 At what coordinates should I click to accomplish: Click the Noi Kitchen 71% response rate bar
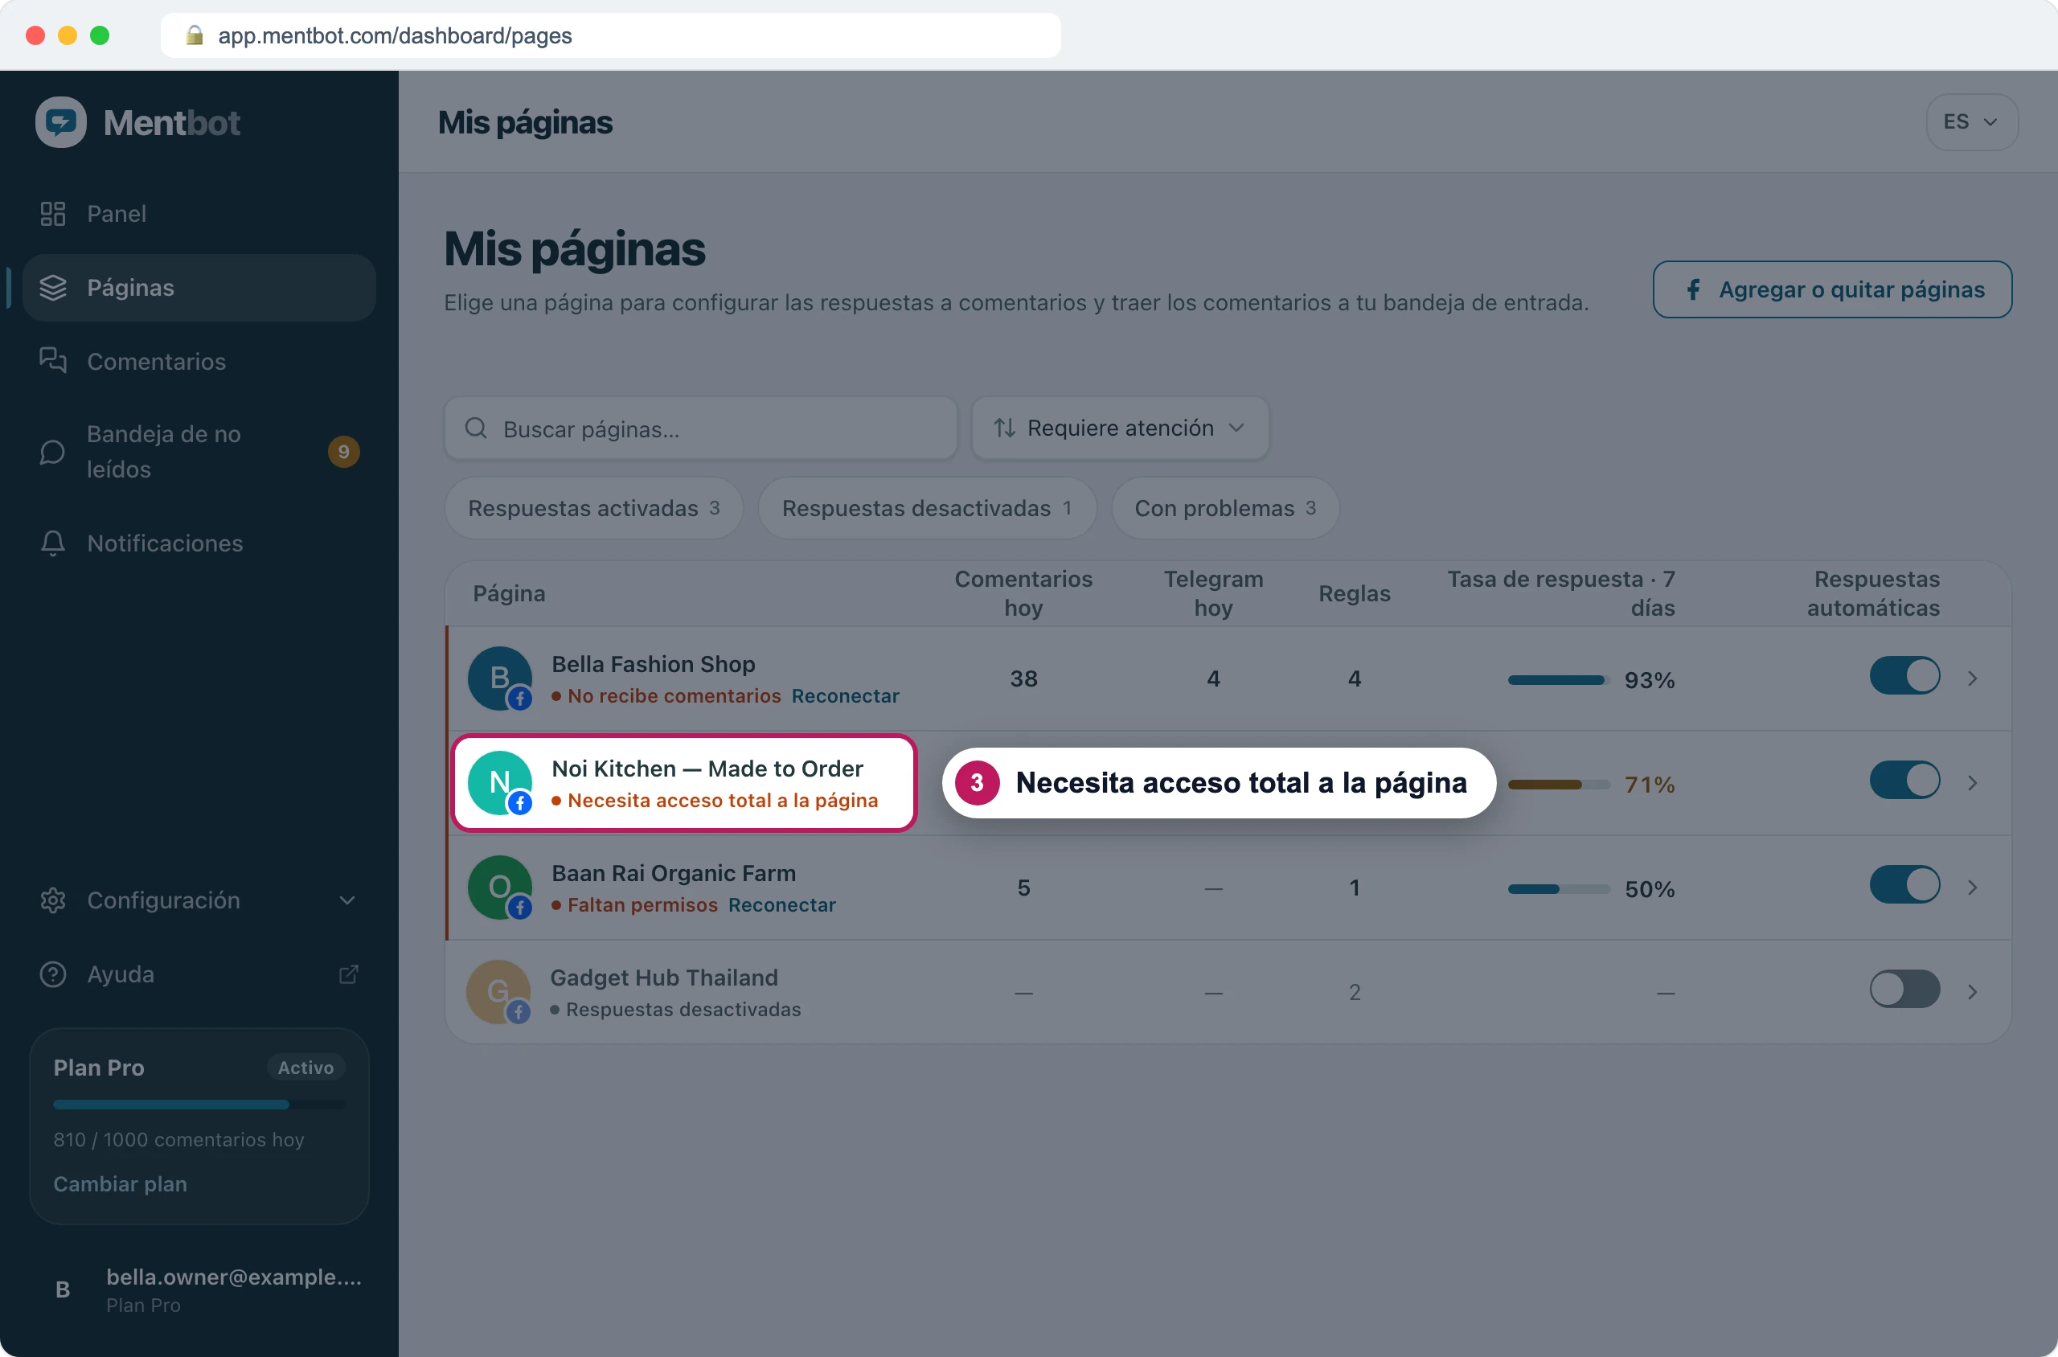pyautogui.click(x=1558, y=784)
